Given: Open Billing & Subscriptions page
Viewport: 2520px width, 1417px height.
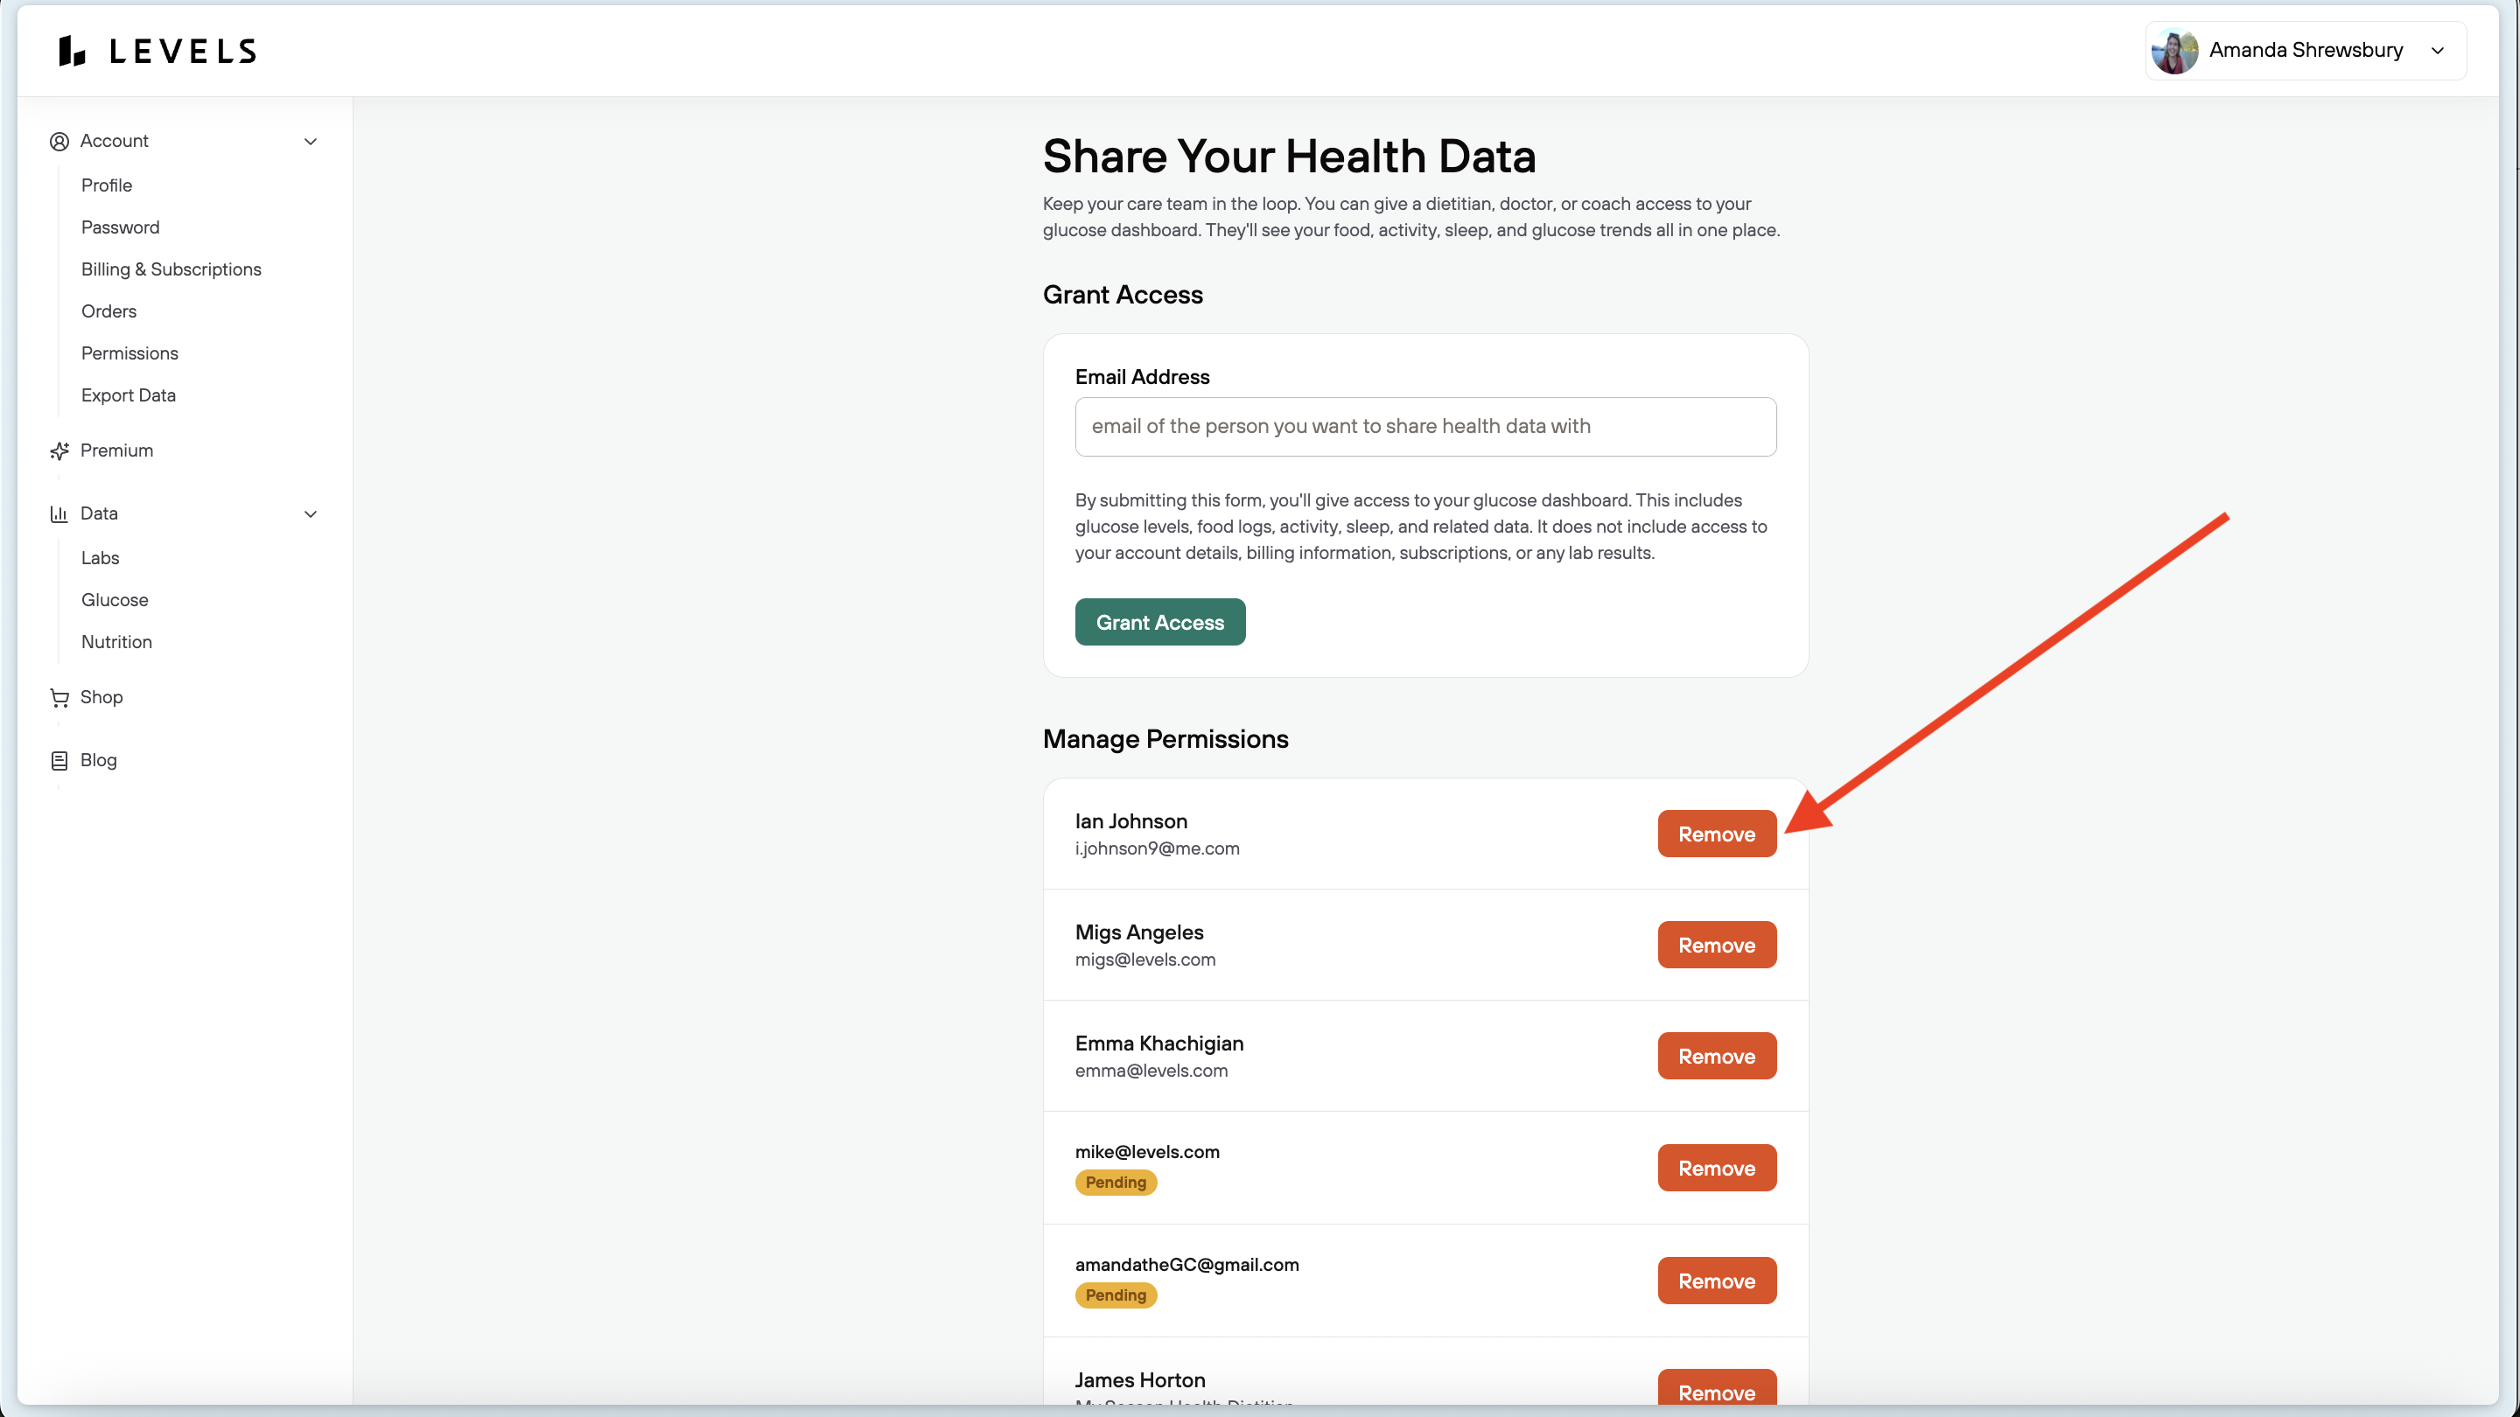Looking at the screenshot, I should pyautogui.click(x=171, y=269).
